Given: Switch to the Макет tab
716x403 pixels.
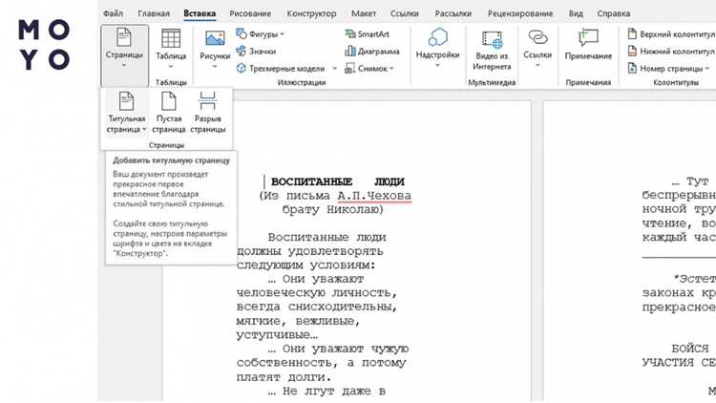Looking at the screenshot, I should 364,13.
